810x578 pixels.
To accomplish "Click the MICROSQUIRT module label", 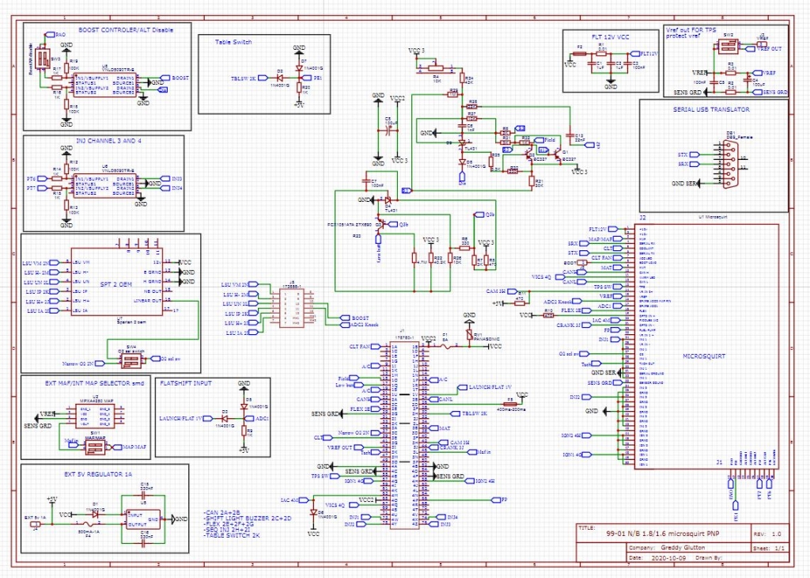I will 703,356.
